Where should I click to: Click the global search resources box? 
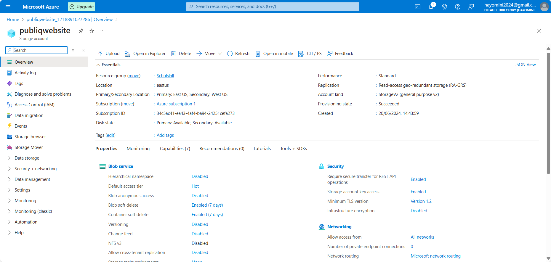pos(273,7)
